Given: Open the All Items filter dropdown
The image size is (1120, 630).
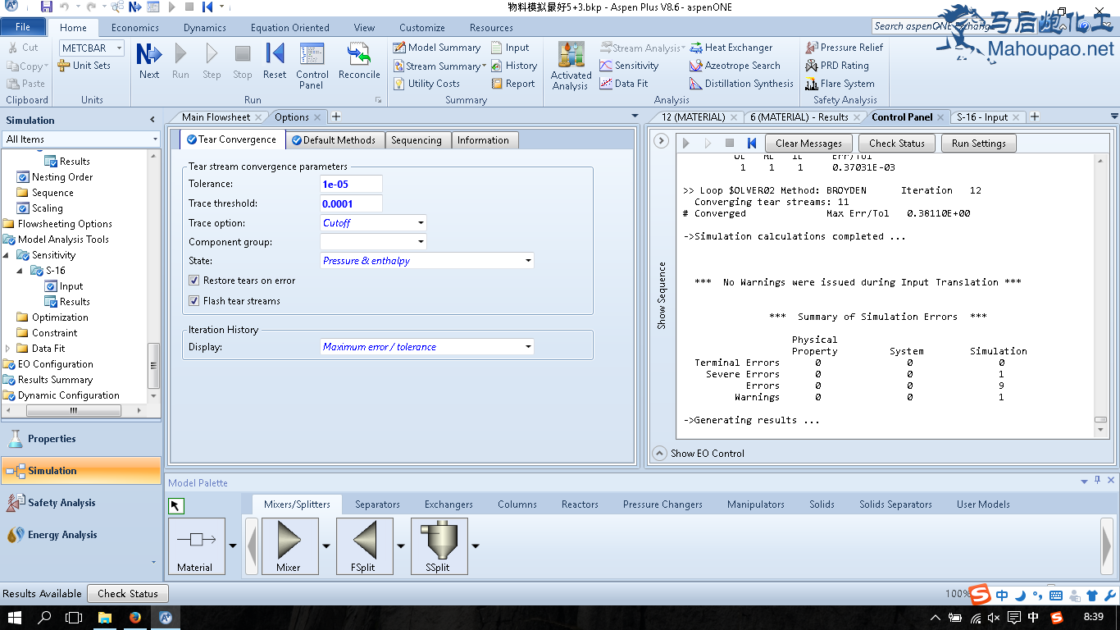Looking at the screenshot, I should coord(155,139).
